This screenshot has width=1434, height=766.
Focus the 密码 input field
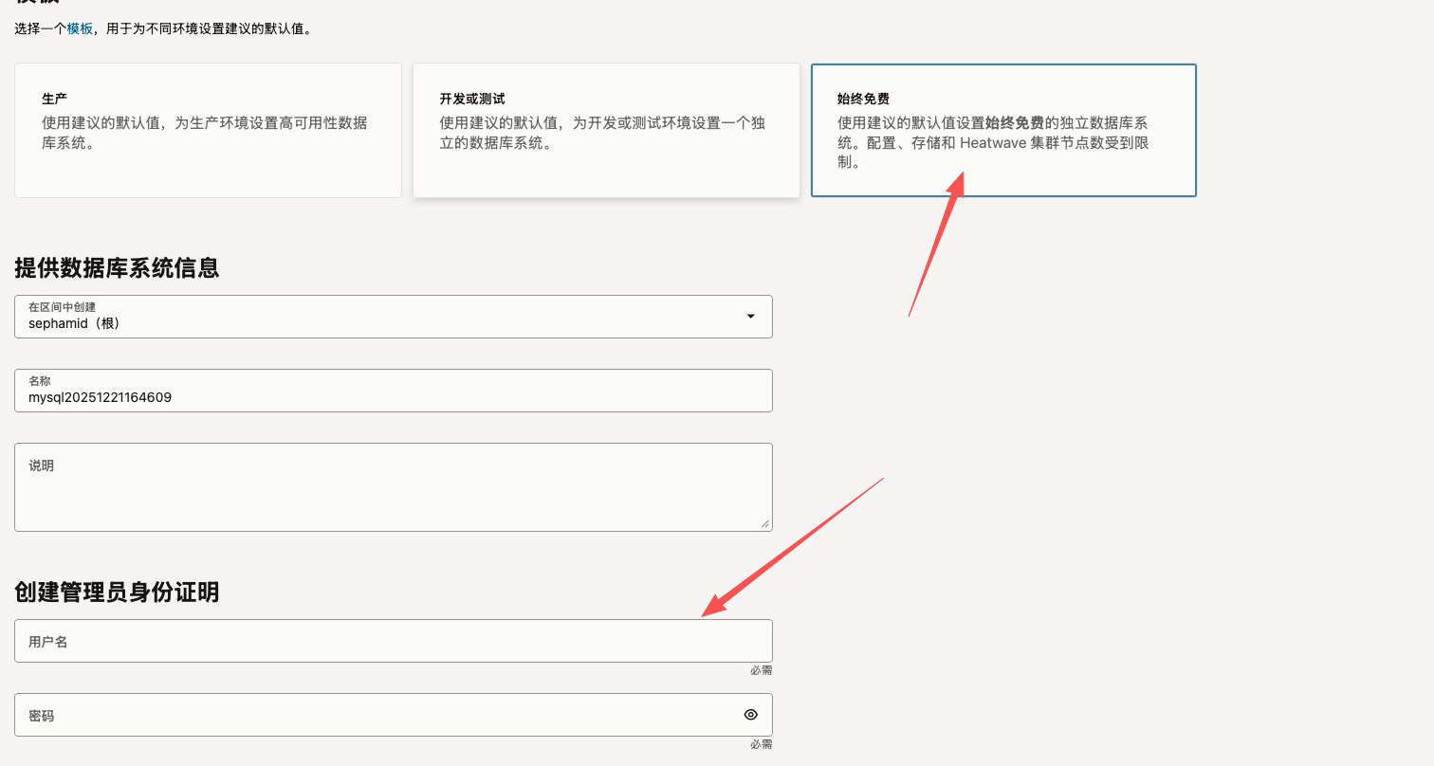coord(379,715)
